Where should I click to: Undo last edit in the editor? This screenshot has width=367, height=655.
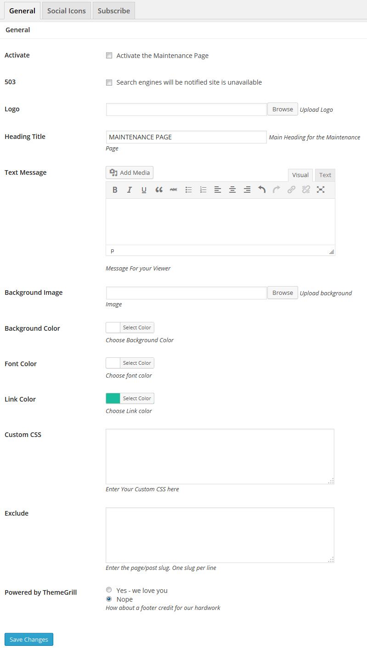[x=262, y=190]
